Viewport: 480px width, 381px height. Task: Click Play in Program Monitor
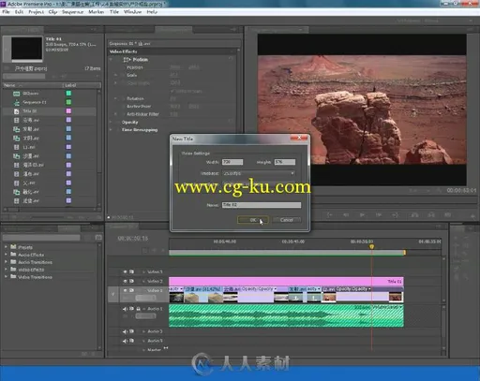click(362, 215)
